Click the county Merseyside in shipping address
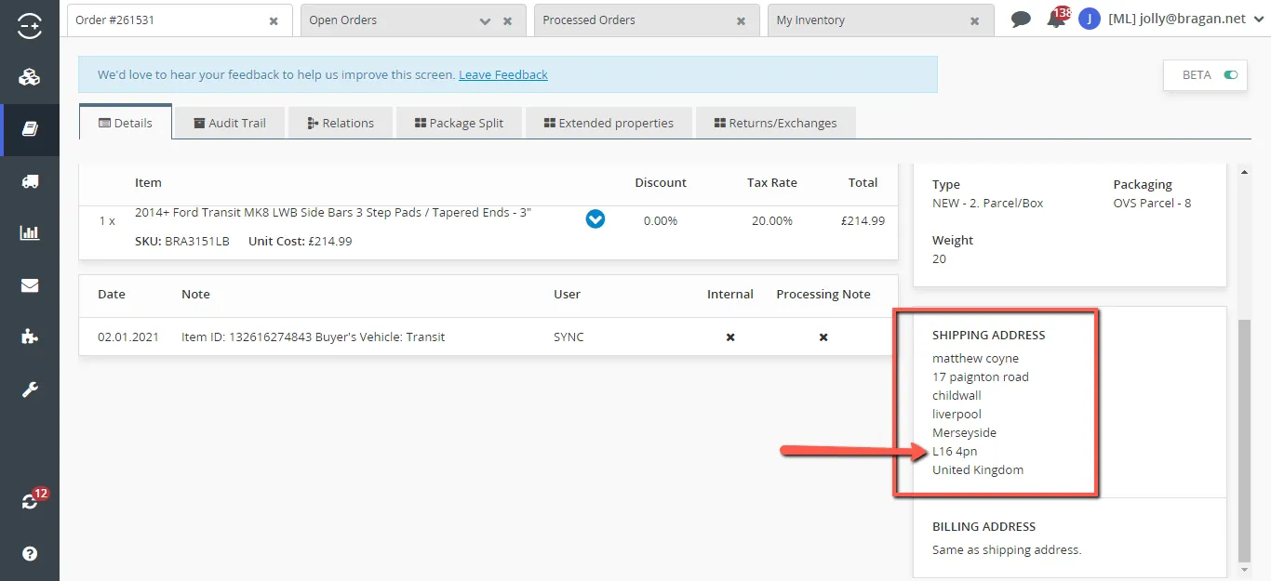1271x581 pixels. tap(964, 432)
